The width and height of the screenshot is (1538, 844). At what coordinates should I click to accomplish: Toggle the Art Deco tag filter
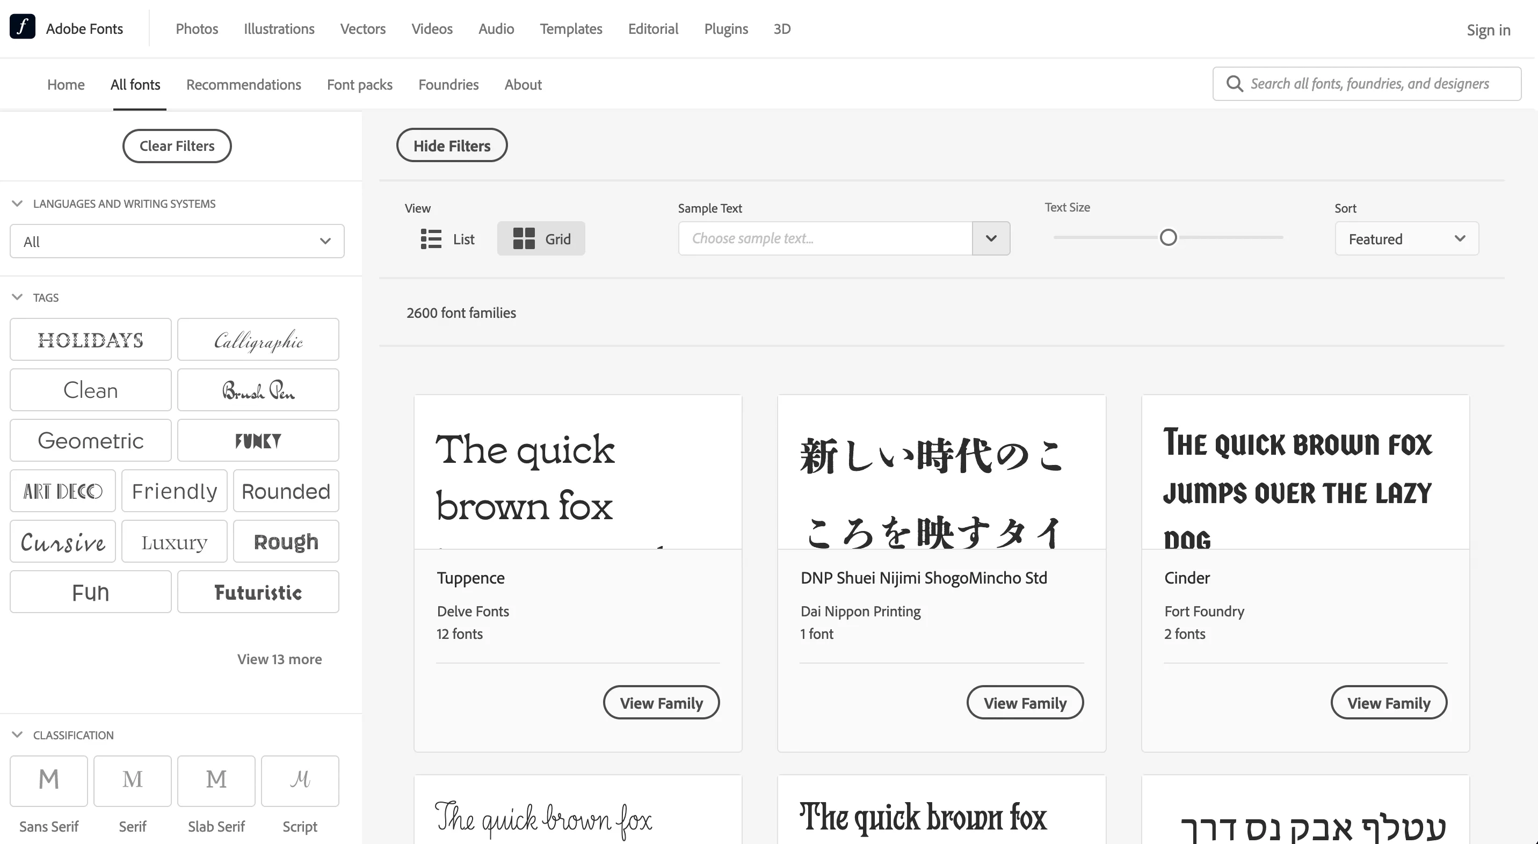point(63,491)
